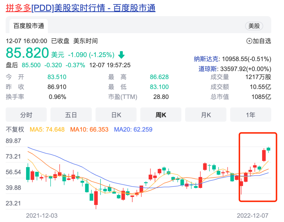Click the end date 2022-12-07 label

point(253,216)
